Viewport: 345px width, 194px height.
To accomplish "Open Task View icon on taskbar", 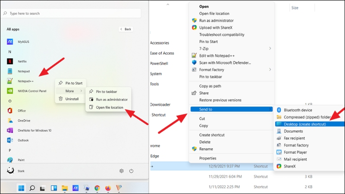I will [x=42, y=188].
